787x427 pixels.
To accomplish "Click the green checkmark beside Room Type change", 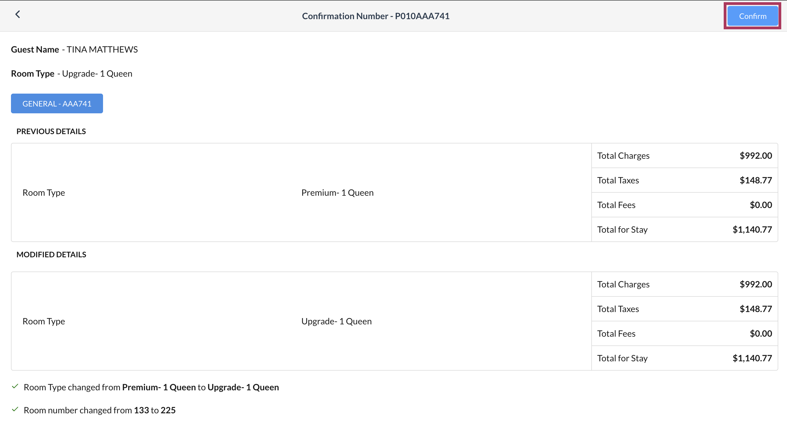I will click(x=15, y=387).
